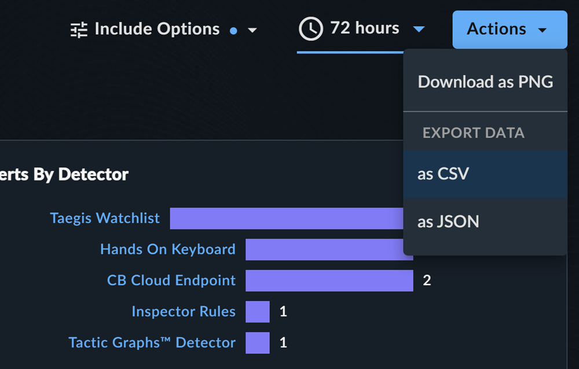The height and width of the screenshot is (369, 579).
Task: Open the 72 hours time range dropdown arrow
Action: (x=419, y=29)
